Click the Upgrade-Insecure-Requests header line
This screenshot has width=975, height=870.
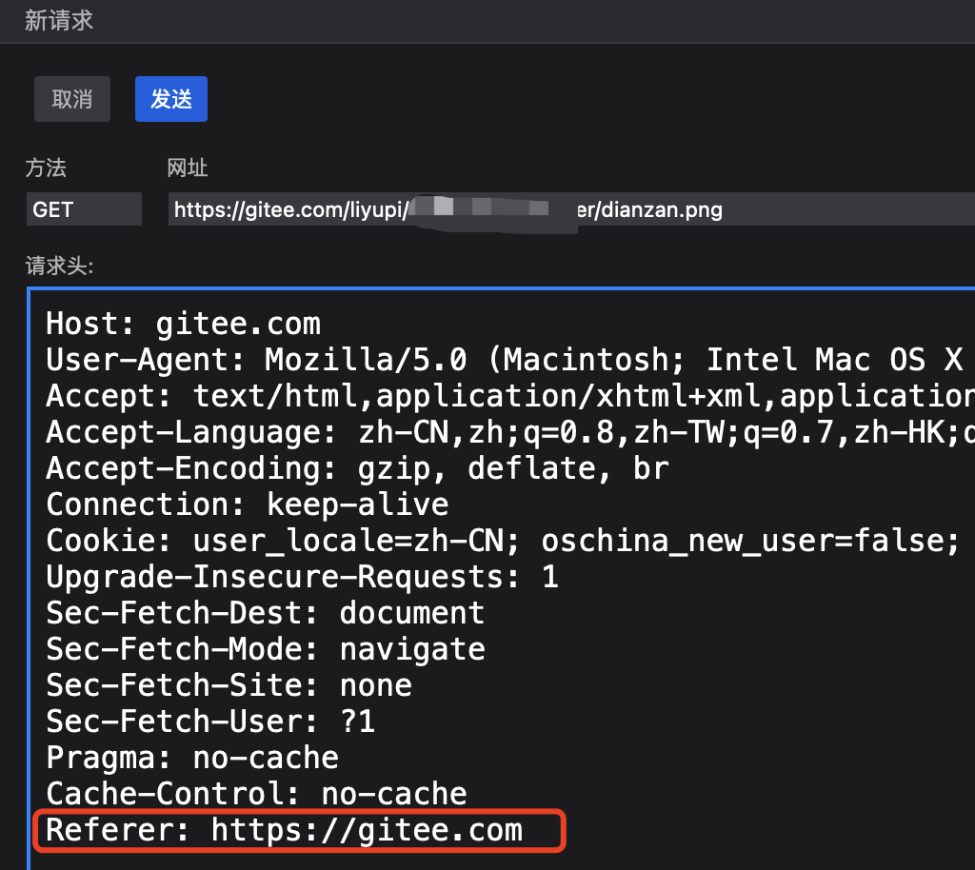(x=302, y=577)
